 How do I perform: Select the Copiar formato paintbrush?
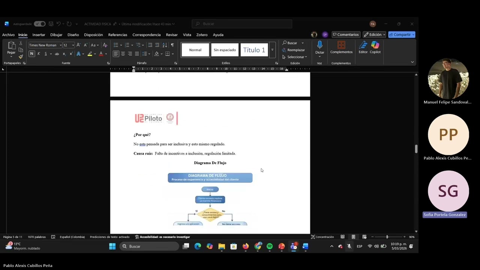[21, 57]
